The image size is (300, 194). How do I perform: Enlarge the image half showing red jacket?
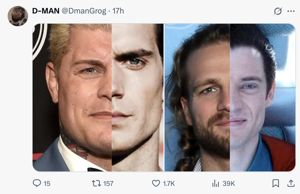click(x=230, y=98)
